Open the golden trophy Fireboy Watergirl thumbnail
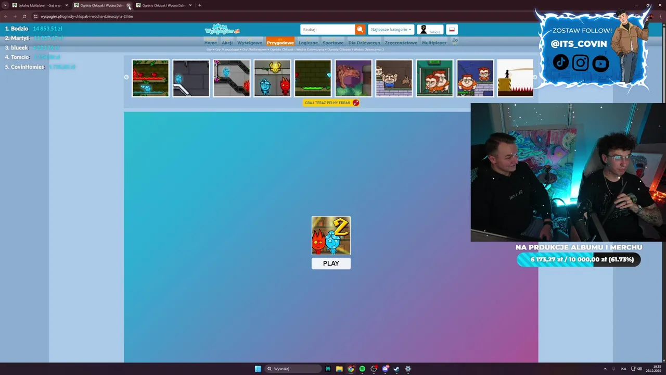This screenshot has height=375, width=666. click(272, 78)
